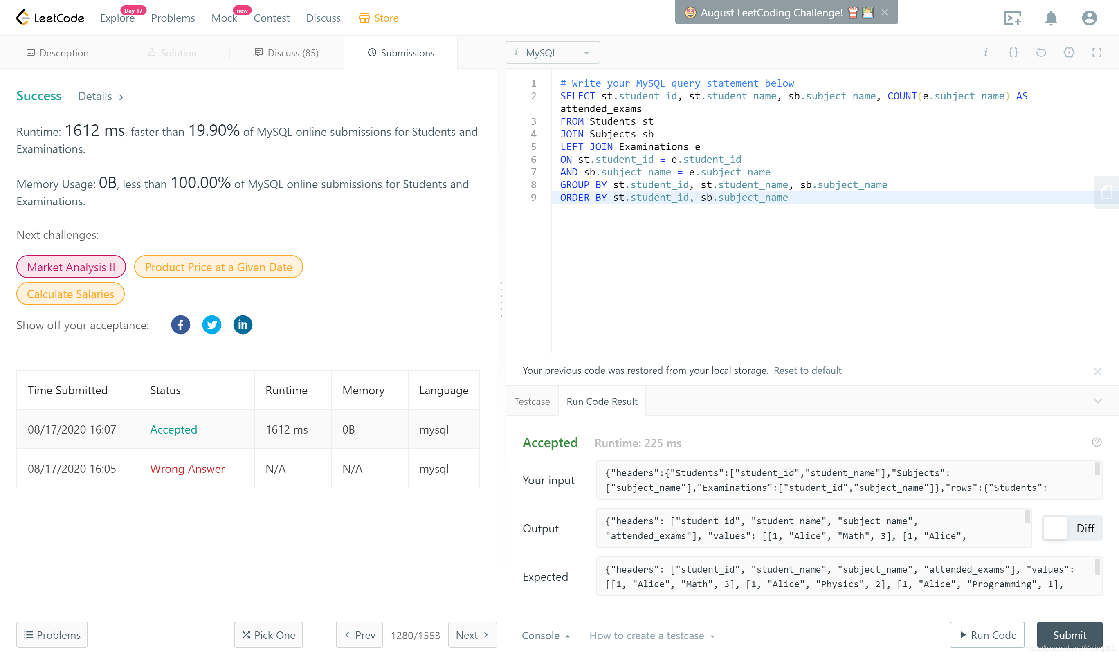1119x656 pixels.
Task: Click the curly braces format icon
Action: click(1013, 53)
